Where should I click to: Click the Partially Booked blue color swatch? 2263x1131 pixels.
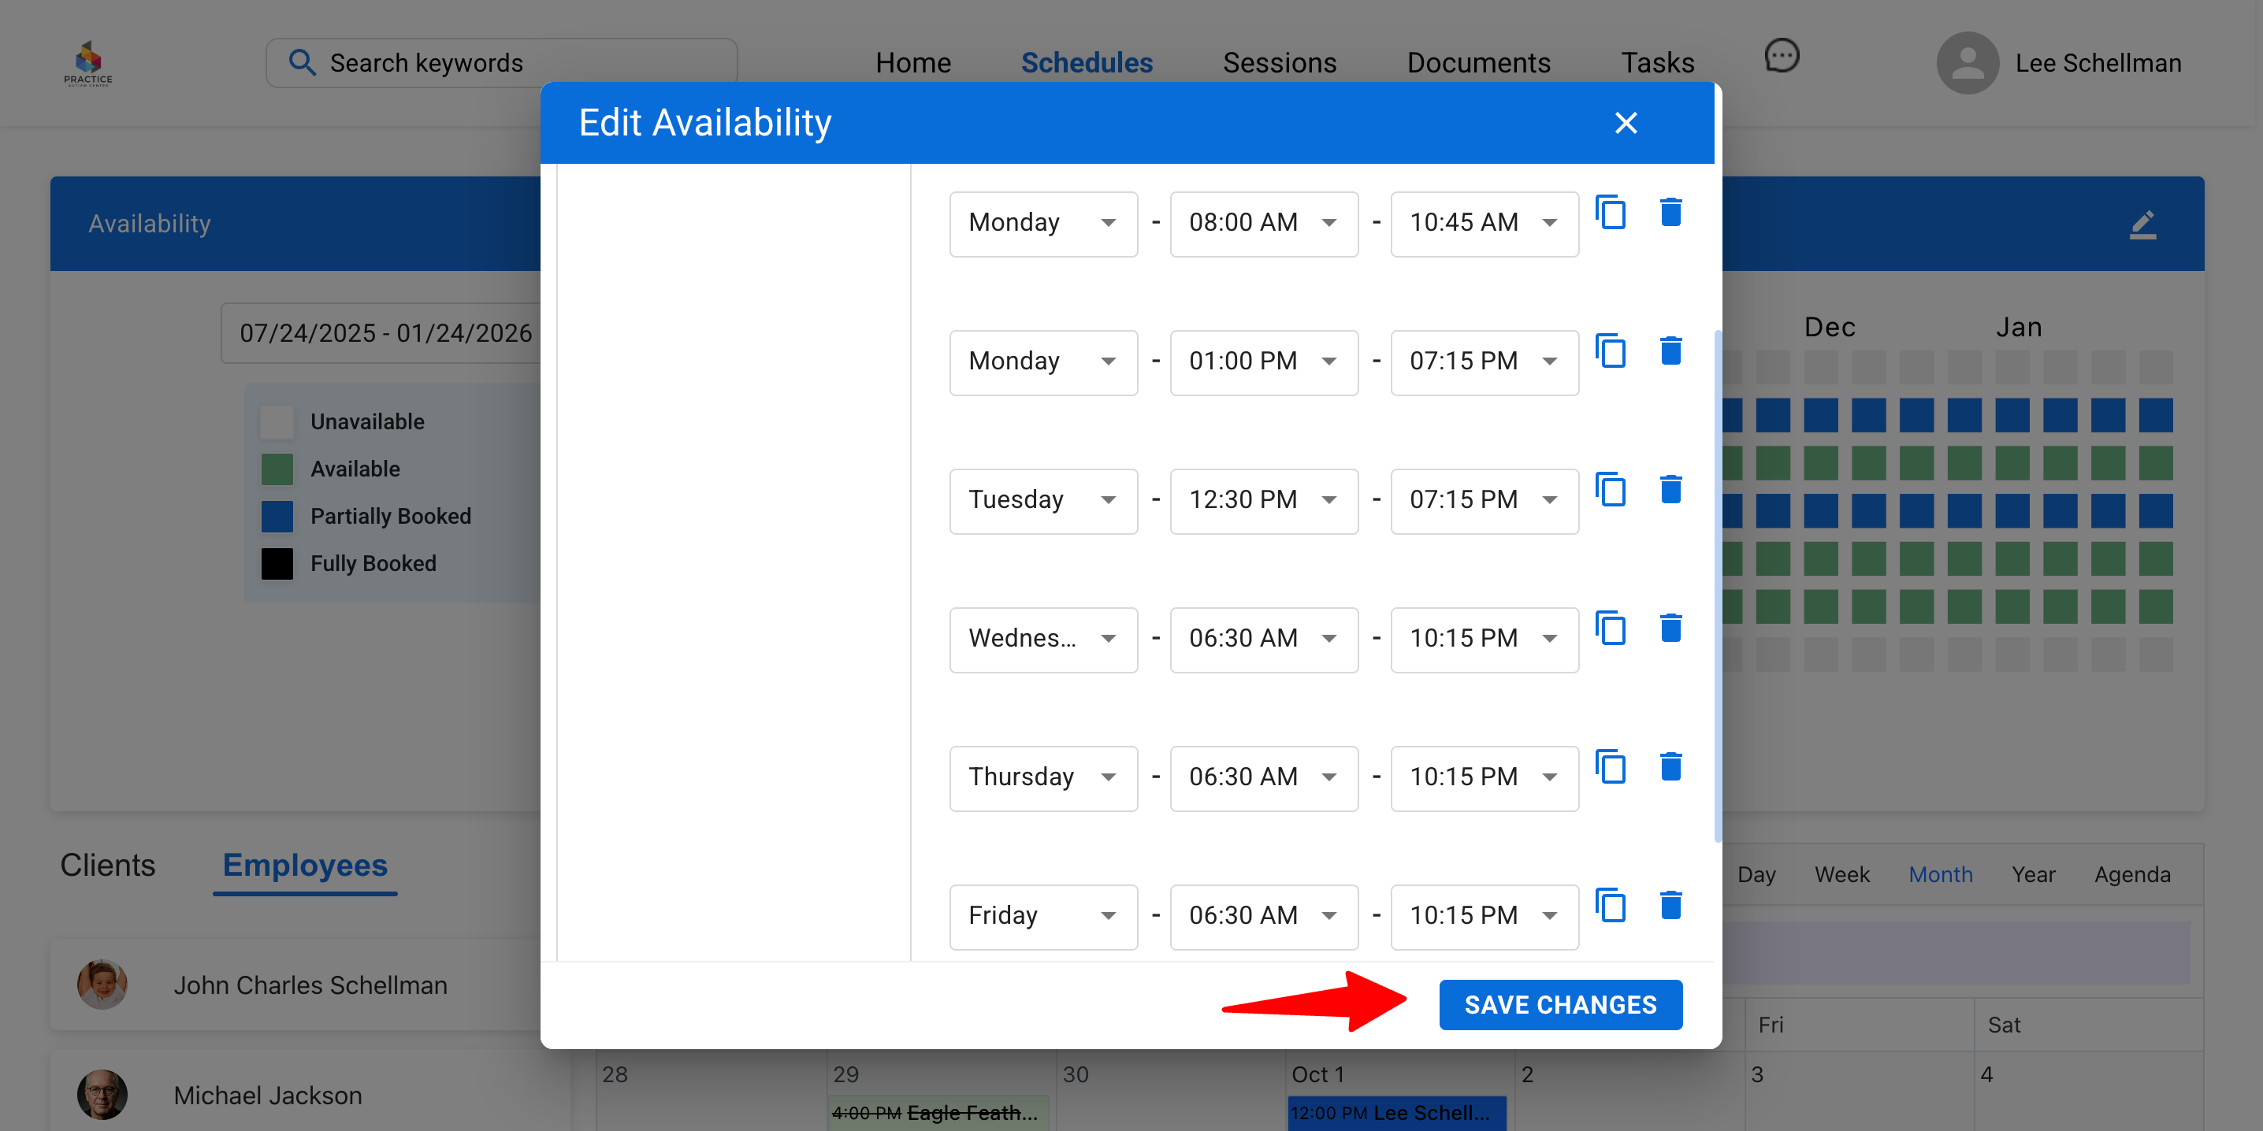[x=277, y=517]
